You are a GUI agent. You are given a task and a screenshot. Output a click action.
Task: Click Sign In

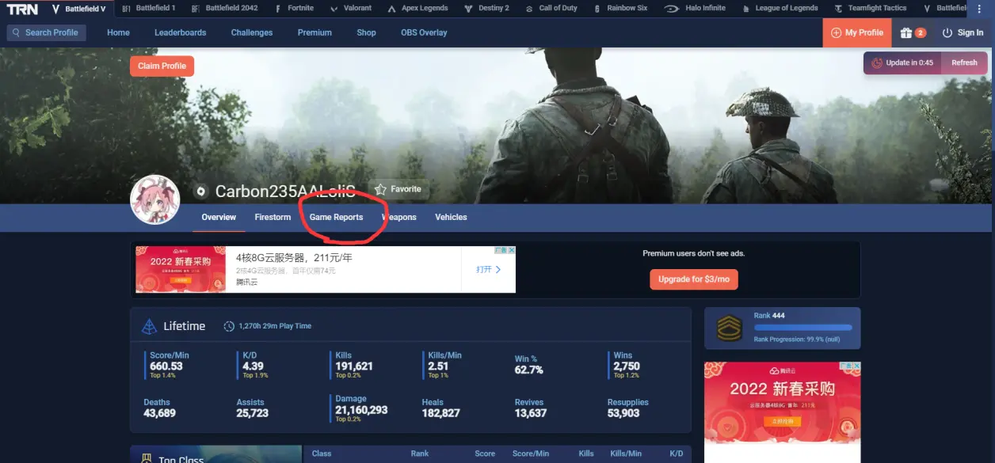point(963,32)
